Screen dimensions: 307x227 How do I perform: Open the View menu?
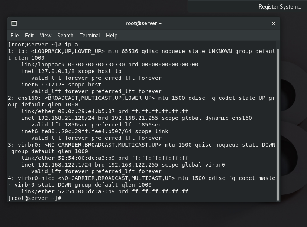tap(45, 36)
